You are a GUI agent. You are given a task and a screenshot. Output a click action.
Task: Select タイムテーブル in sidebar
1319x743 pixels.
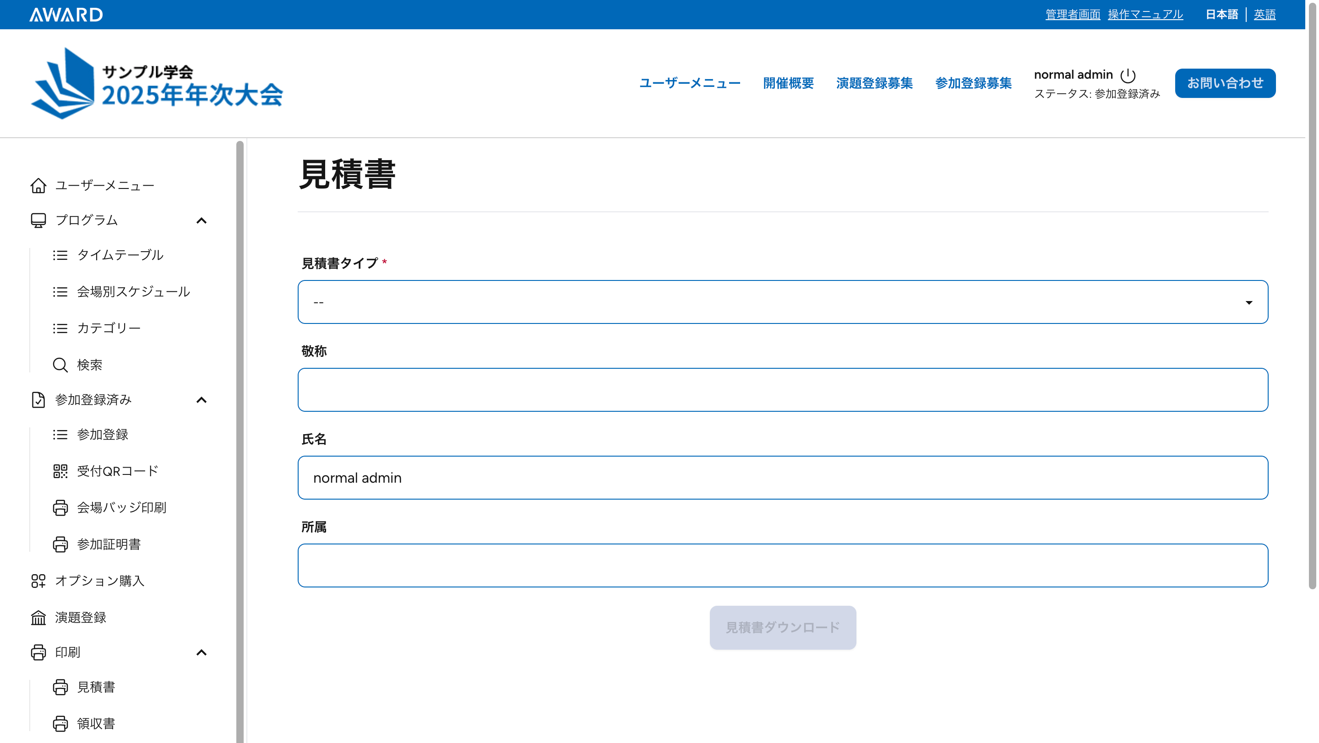click(120, 255)
